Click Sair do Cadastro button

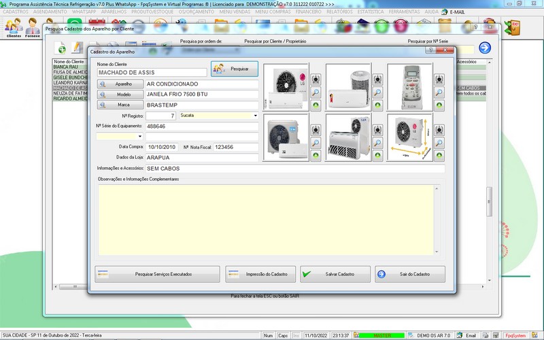[410, 274]
